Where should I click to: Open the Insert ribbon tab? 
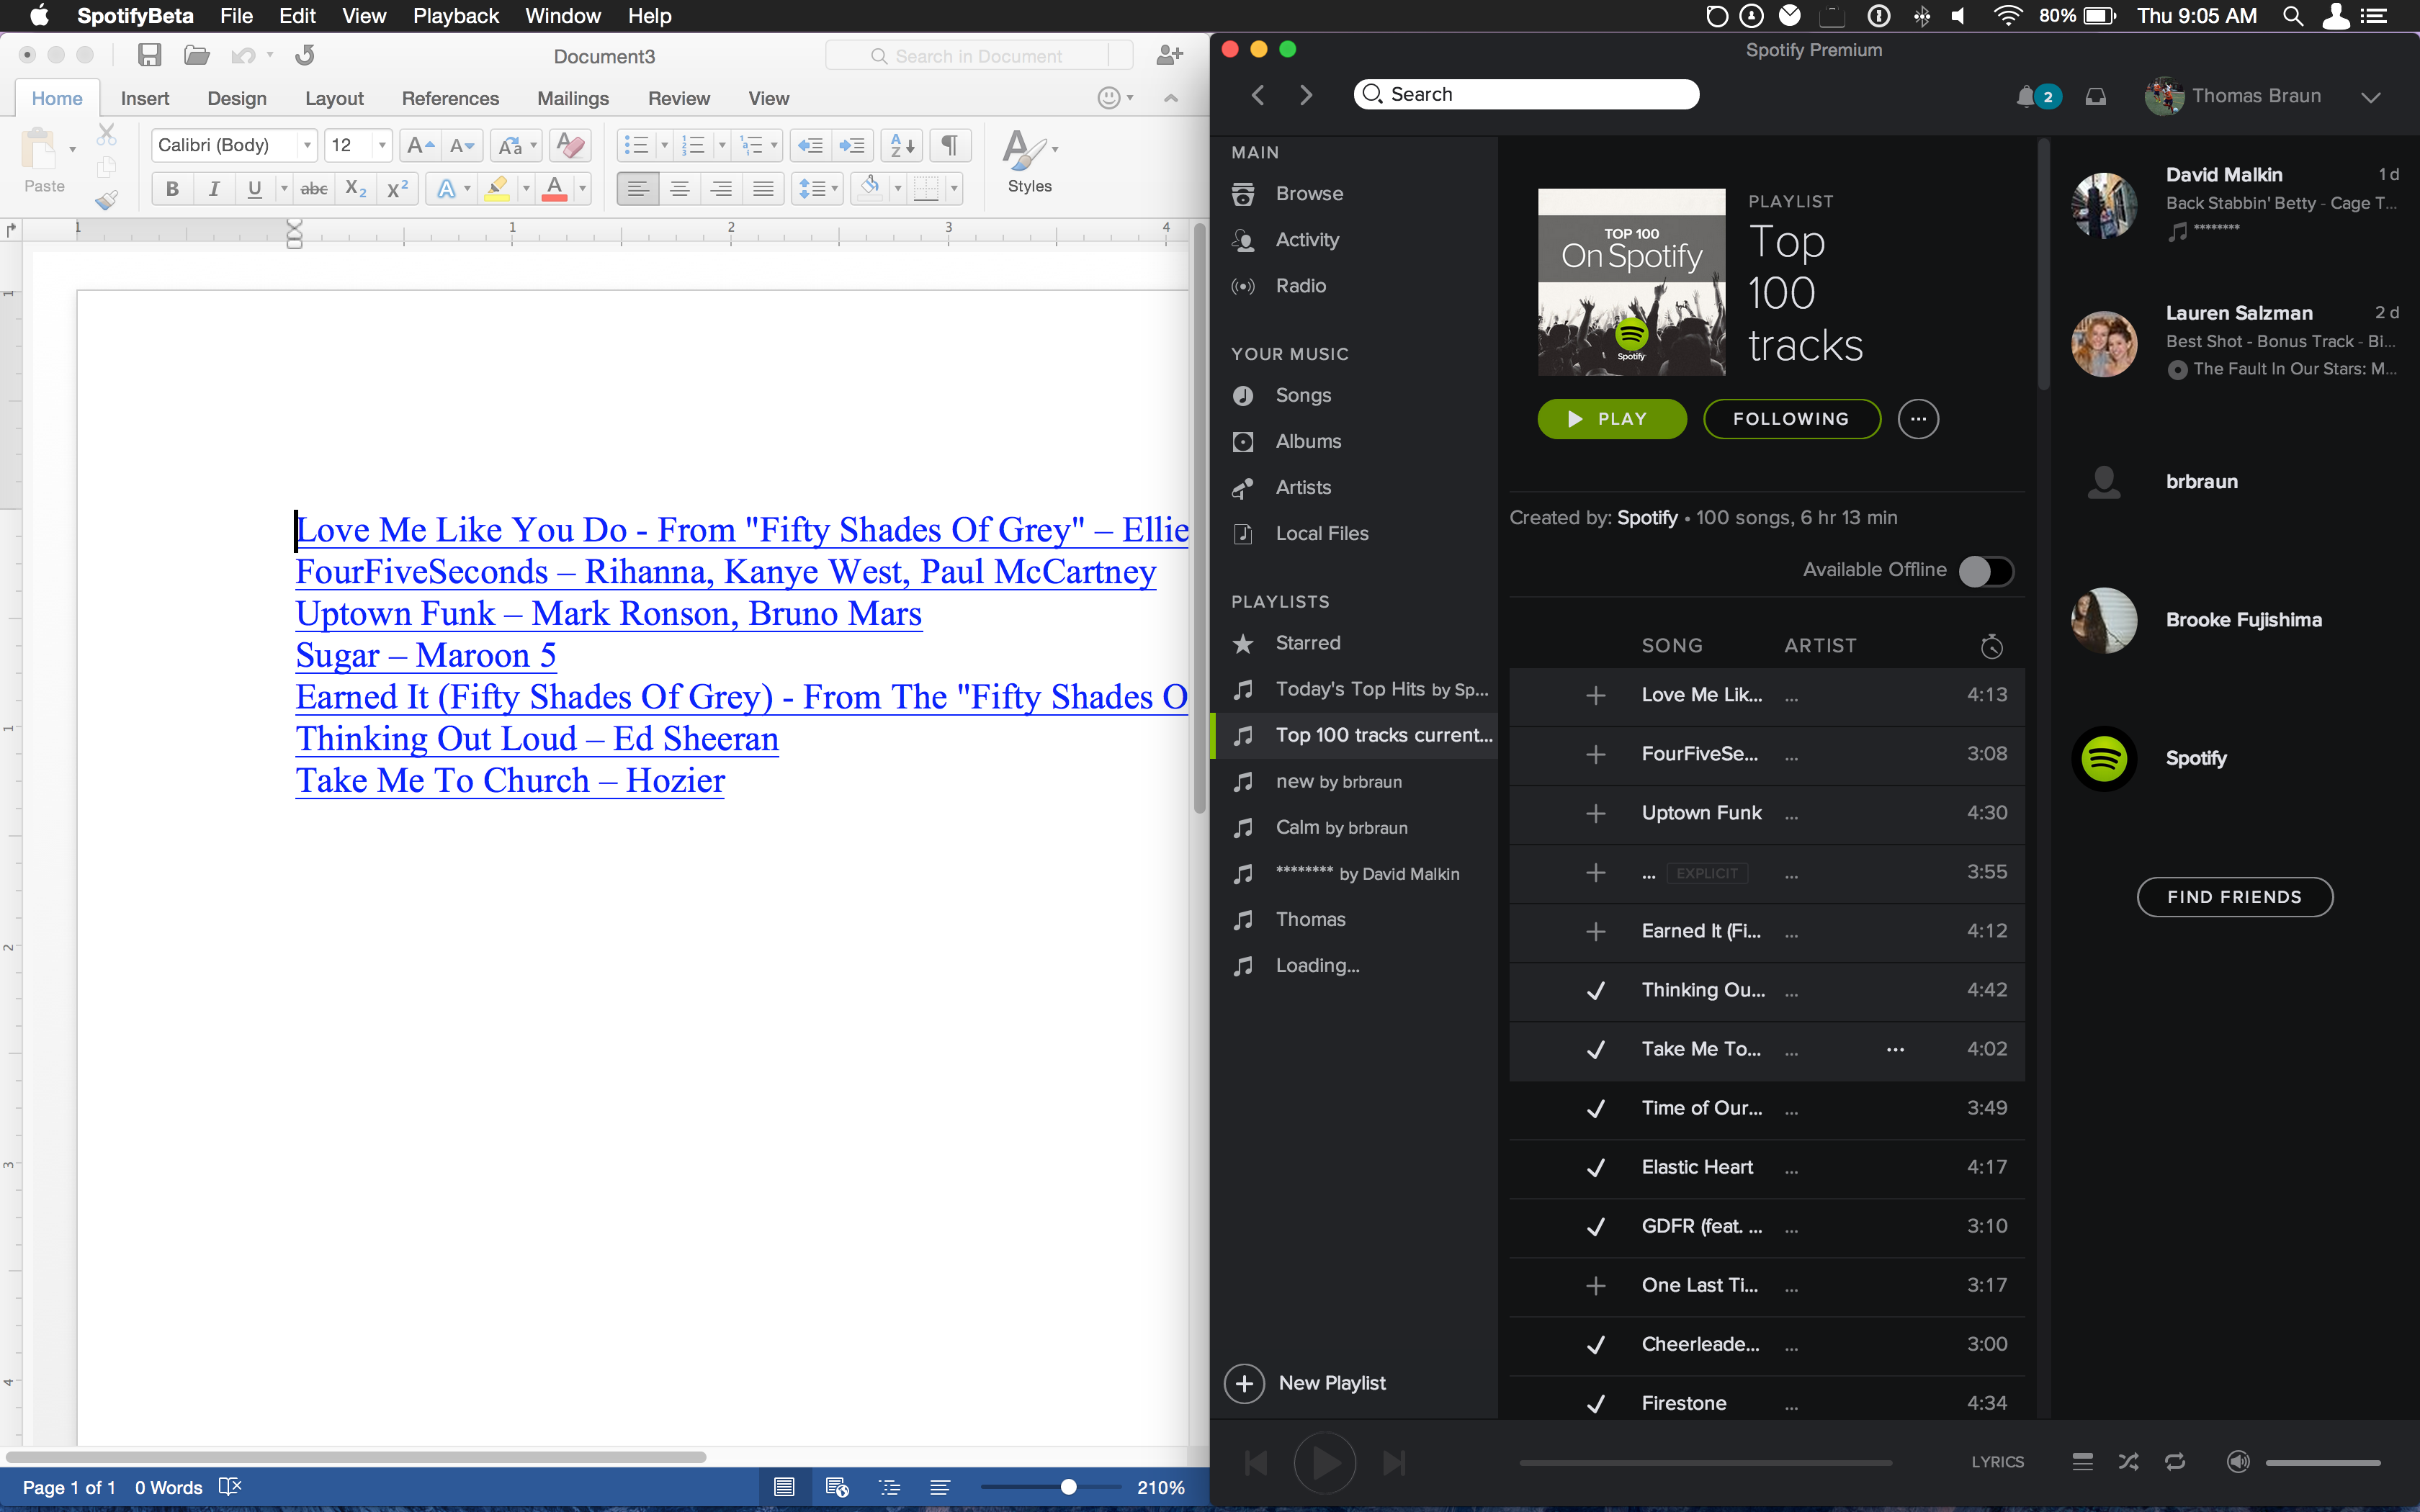coord(145,98)
